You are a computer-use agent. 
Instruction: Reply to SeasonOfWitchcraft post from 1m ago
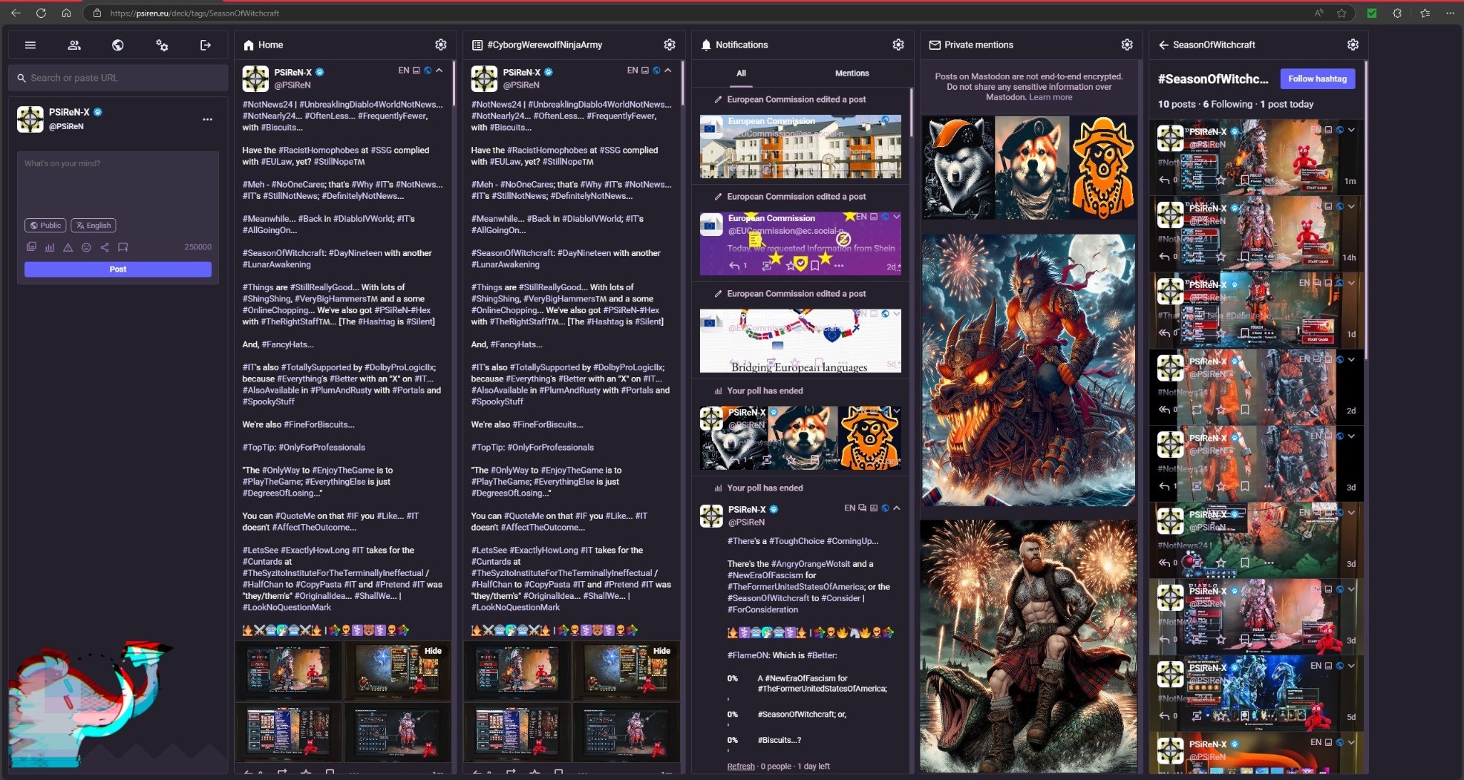coord(1164,180)
